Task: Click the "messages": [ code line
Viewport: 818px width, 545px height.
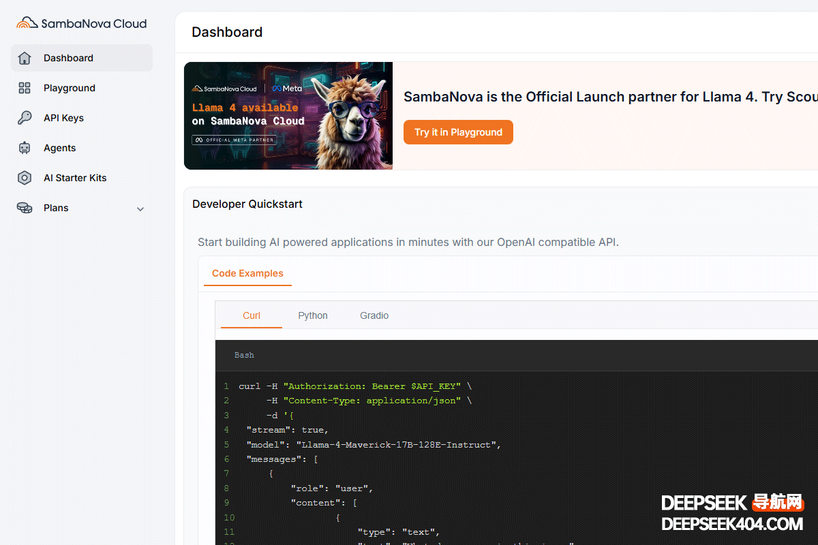Action: (x=282, y=459)
